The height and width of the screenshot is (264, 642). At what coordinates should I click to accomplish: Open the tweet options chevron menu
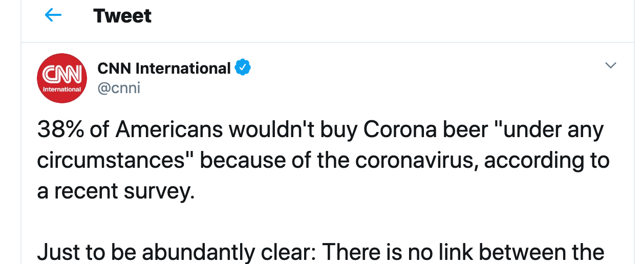(x=610, y=65)
